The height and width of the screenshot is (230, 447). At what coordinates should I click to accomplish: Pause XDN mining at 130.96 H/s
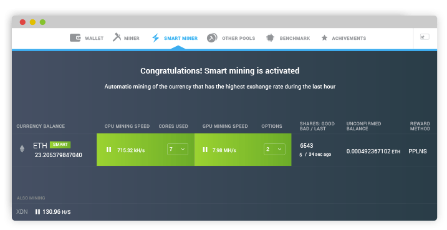click(x=37, y=212)
